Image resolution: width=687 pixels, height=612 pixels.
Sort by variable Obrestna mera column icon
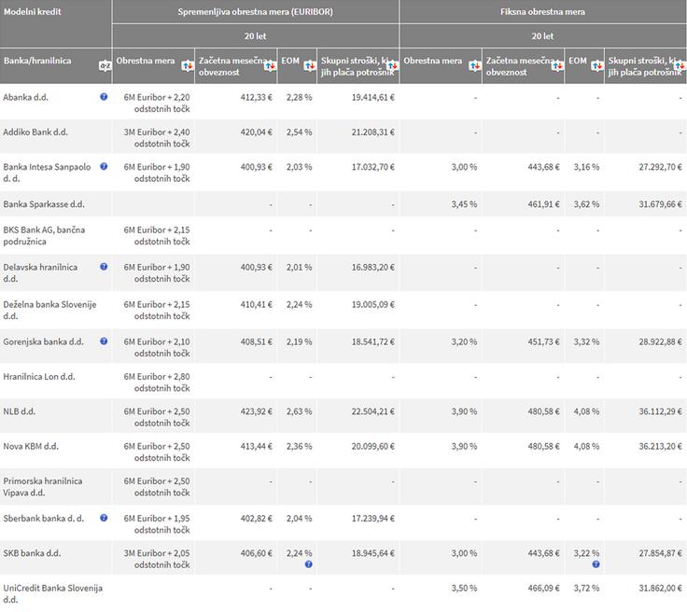pyautogui.click(x=188, y=66)
